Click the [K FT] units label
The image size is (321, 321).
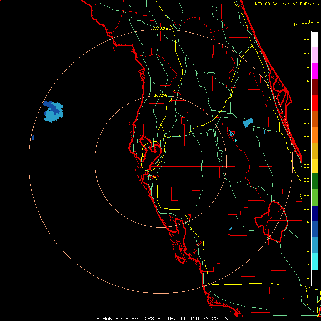(301, 25)
